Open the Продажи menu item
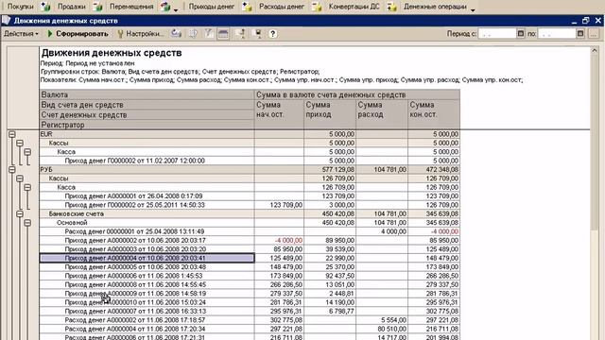 pos(72,7)
